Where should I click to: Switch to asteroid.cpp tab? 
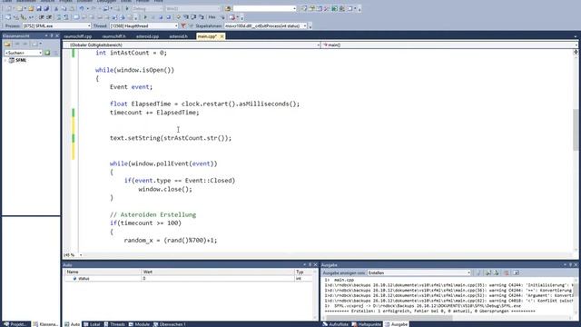coord(147,36)
